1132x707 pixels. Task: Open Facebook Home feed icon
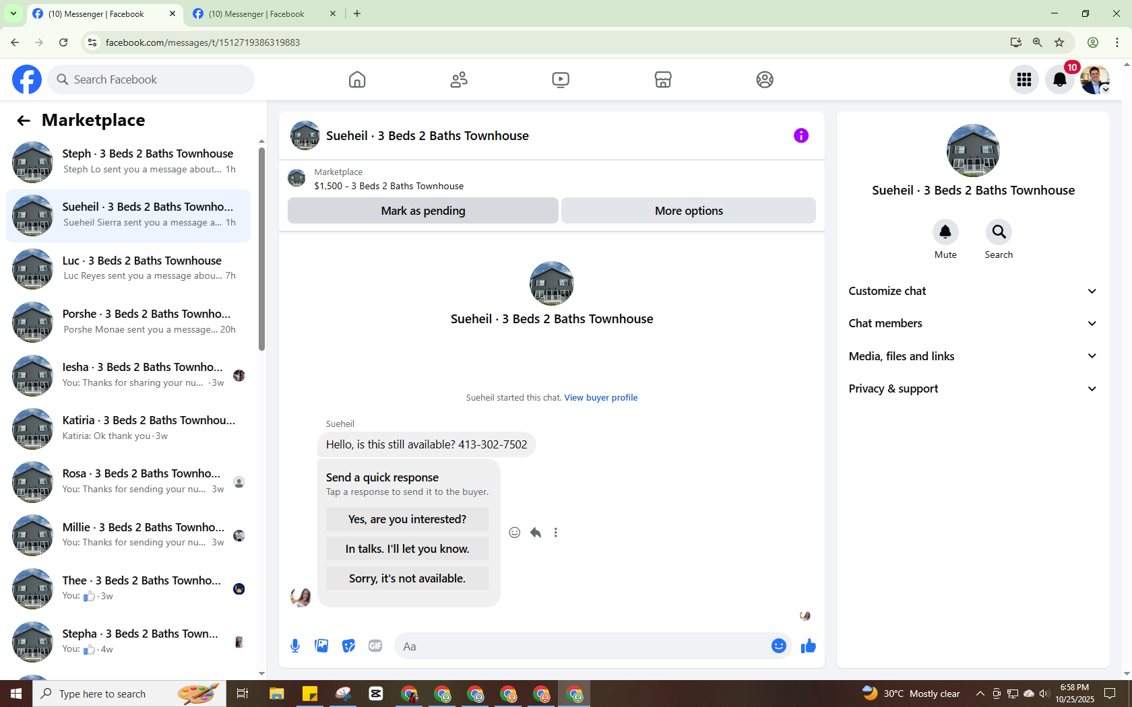(357, 79)
